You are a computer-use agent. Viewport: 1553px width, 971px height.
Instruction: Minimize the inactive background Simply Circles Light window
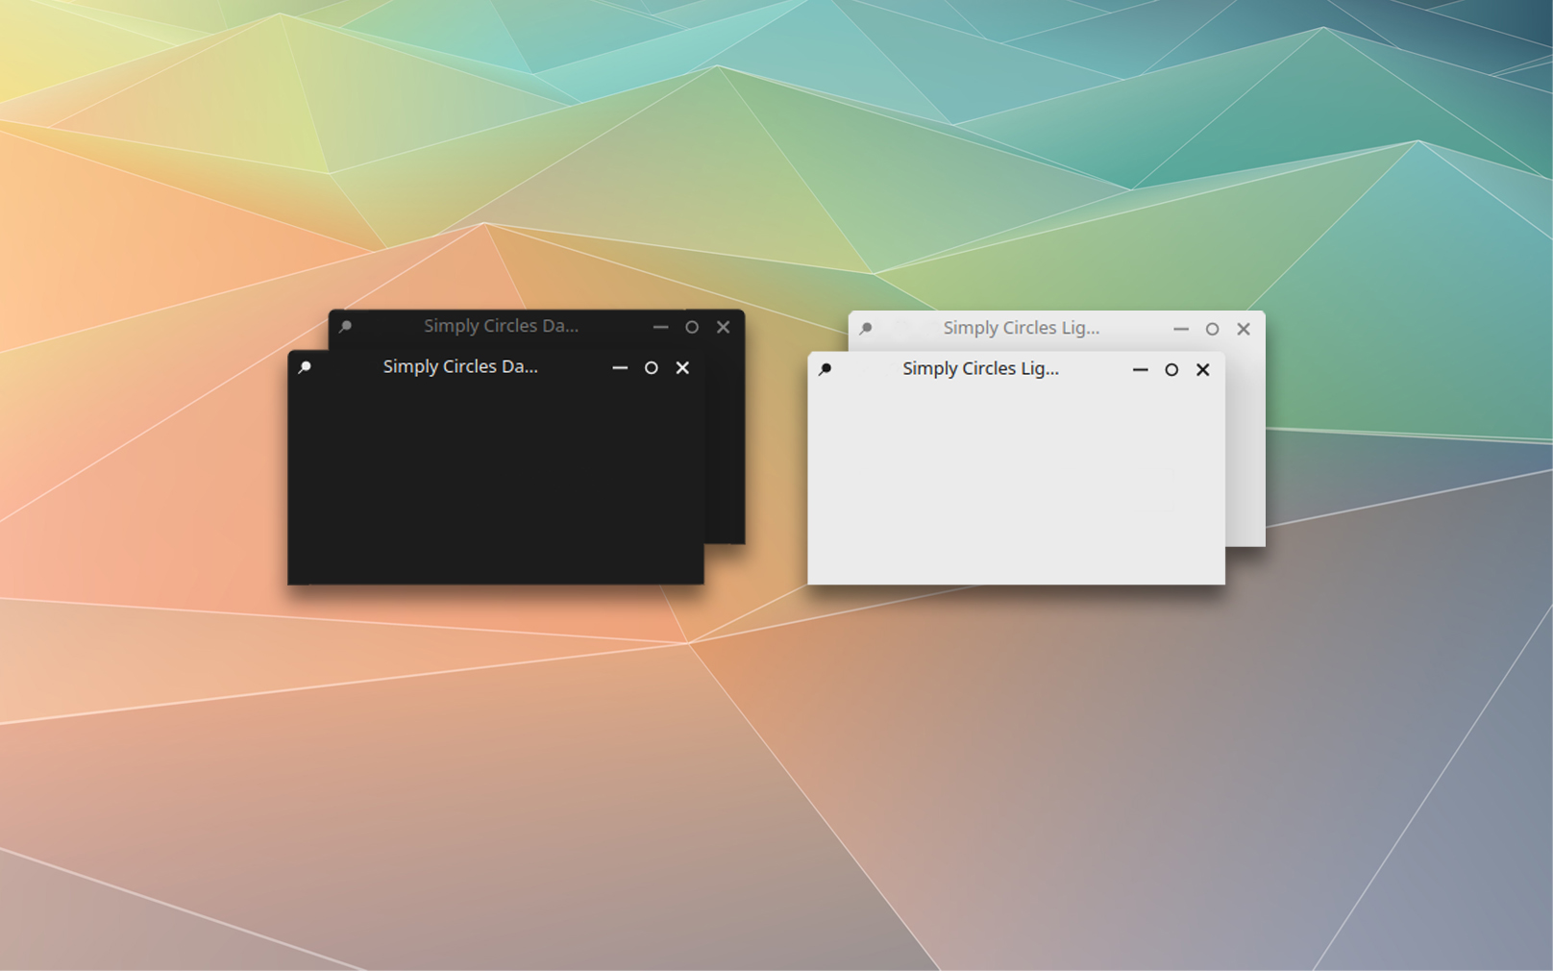1181,329
